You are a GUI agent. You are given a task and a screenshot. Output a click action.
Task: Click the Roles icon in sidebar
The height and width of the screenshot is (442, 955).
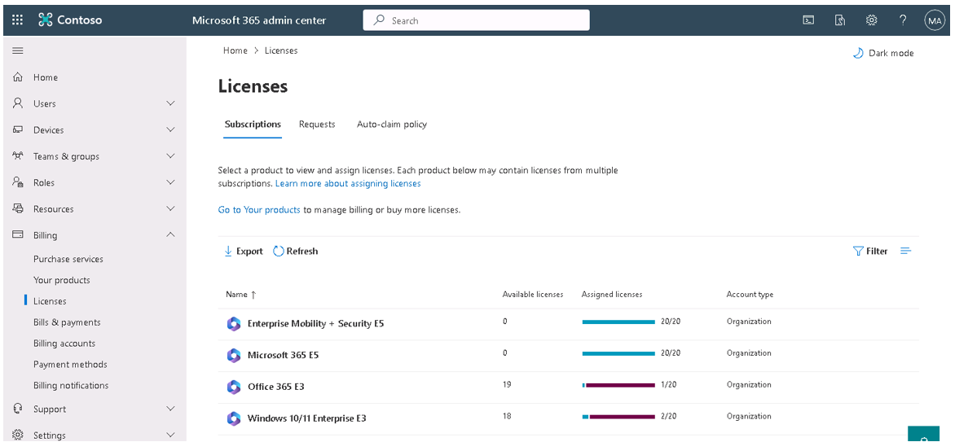[x=18, y=182]
